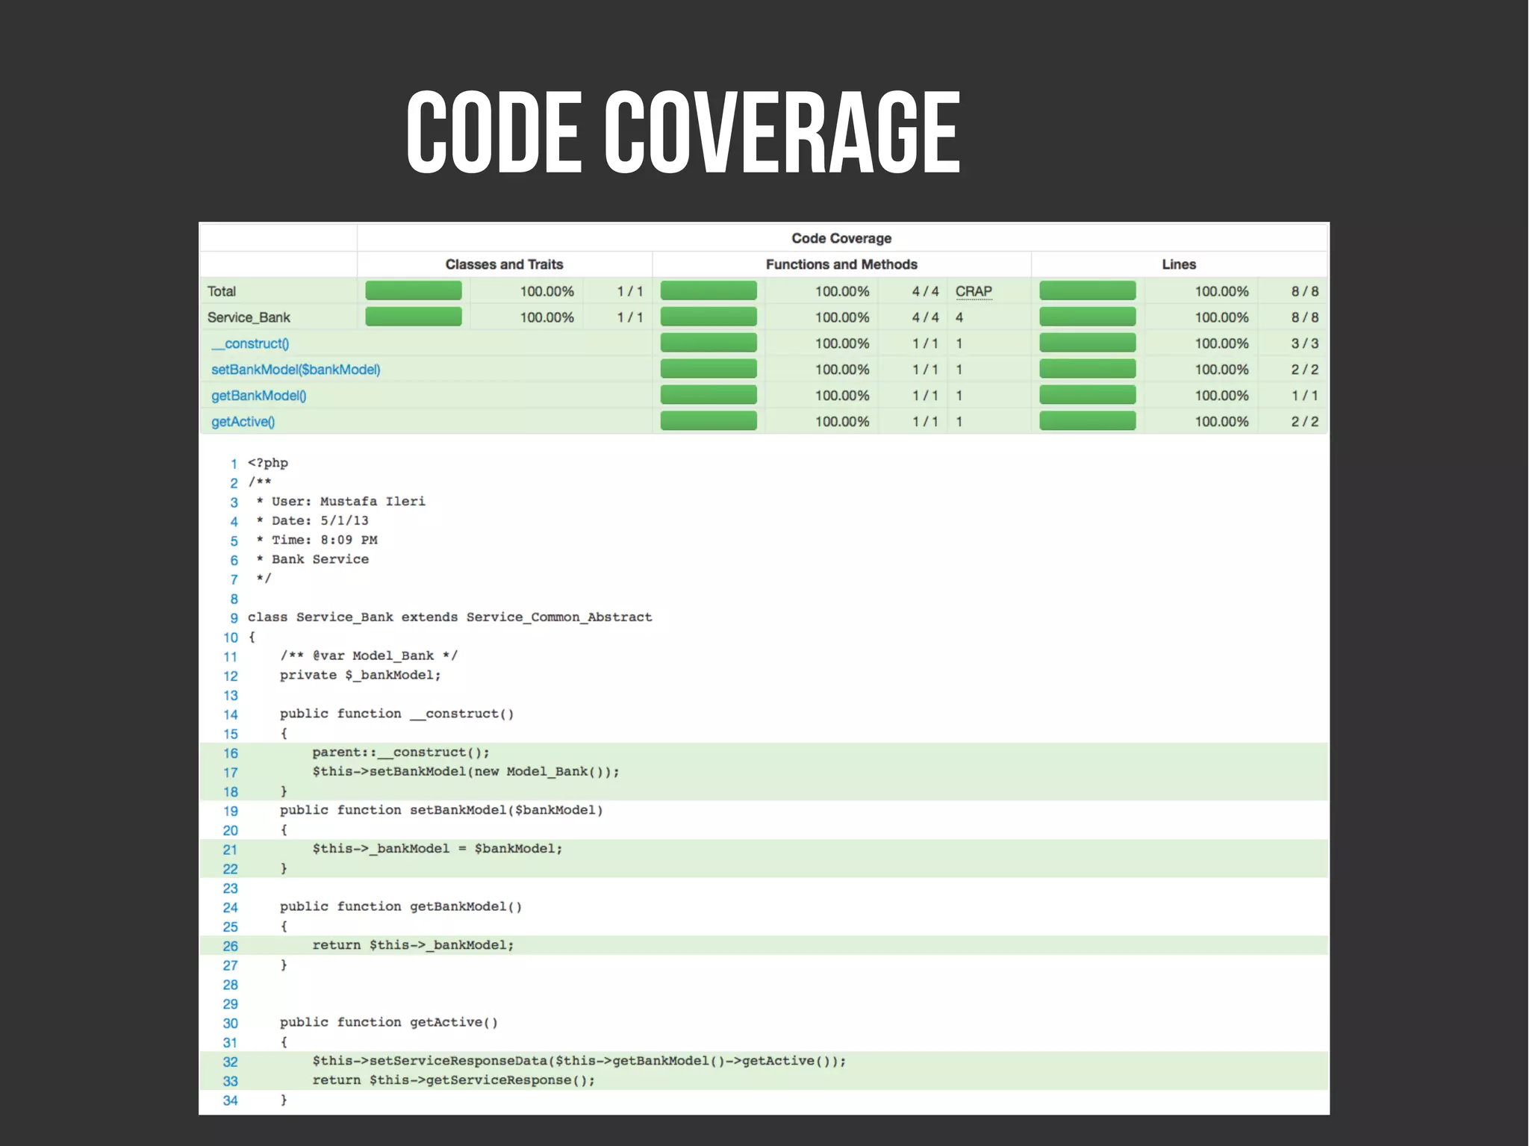Jump to source line number 14
1529x1146 pixels.
231,714
